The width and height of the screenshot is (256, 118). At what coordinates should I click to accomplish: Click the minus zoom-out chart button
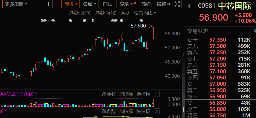pyautogui.click(x=57, y=4)
